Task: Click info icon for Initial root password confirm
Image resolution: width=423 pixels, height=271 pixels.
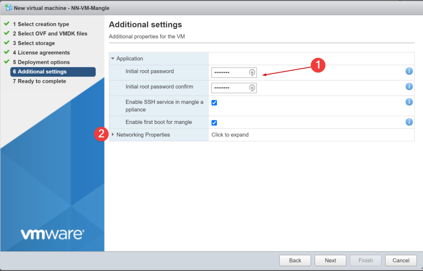Action: [x=409, y=86]
